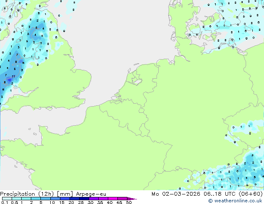This screenshot has height=204, width=264.
Task: Select legend swatch between 1 and 2
Action: point(26,199)
